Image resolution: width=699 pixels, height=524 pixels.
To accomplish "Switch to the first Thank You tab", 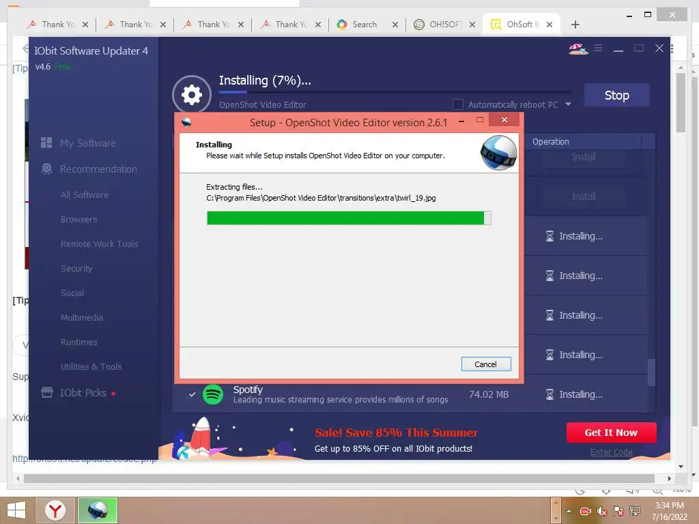I will 57,25.
